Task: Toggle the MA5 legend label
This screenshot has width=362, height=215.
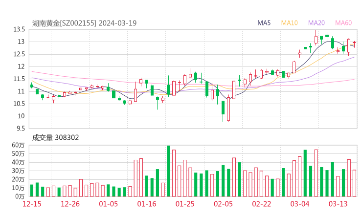Action: click(264, 23)
